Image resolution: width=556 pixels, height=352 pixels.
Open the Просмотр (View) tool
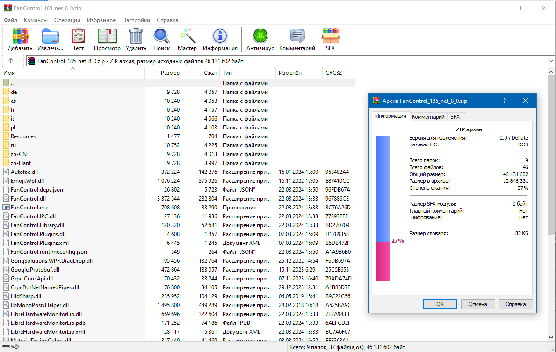click(x=107, y=36)
